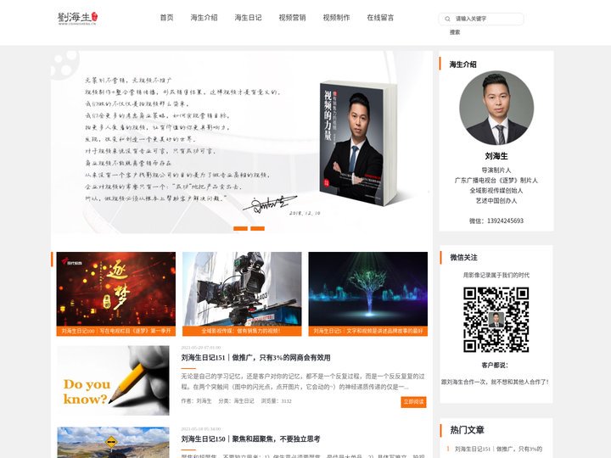The image size is (611, 458).
Task: Click the 广东广播电视台《逐梦》制片人 line
Action: coord(496,181)
